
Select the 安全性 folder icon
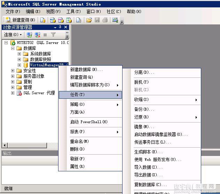click(x=19, y=70)
